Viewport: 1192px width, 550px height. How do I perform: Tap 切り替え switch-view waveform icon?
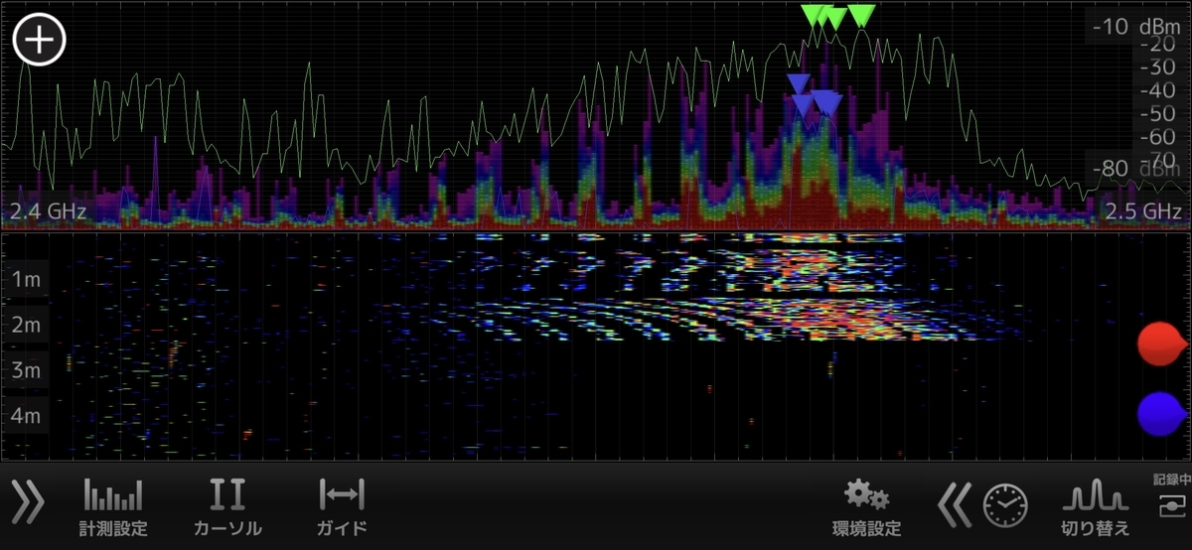pos(1096,506)
